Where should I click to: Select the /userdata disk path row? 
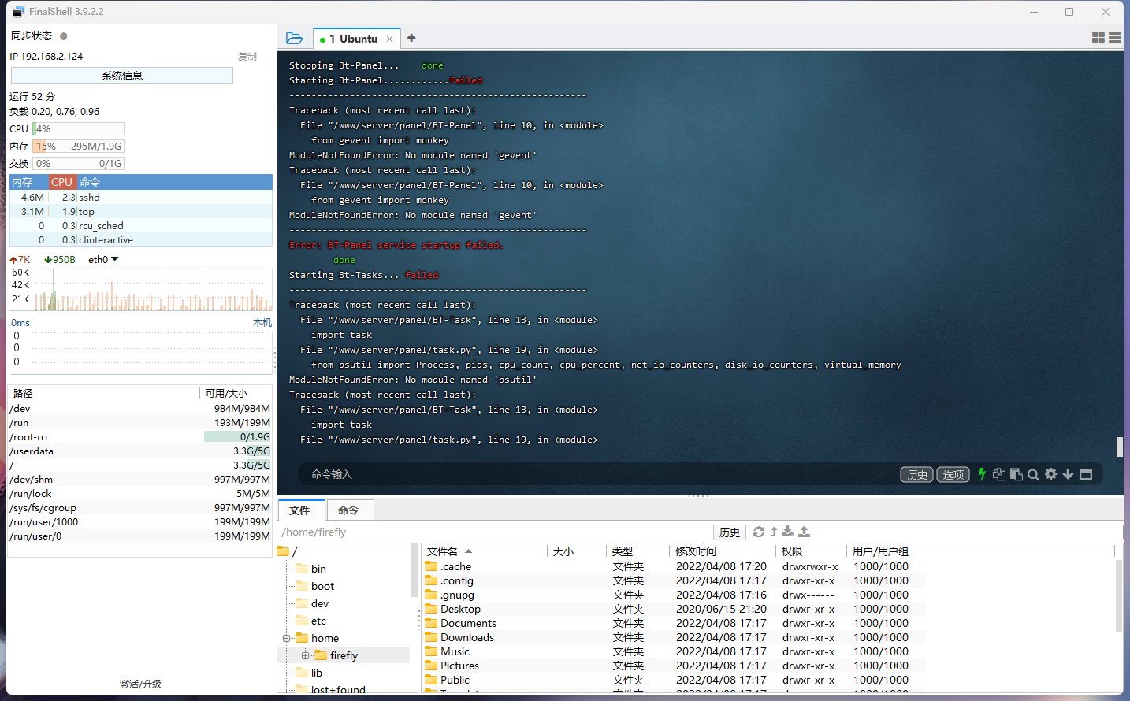point(140,451)
